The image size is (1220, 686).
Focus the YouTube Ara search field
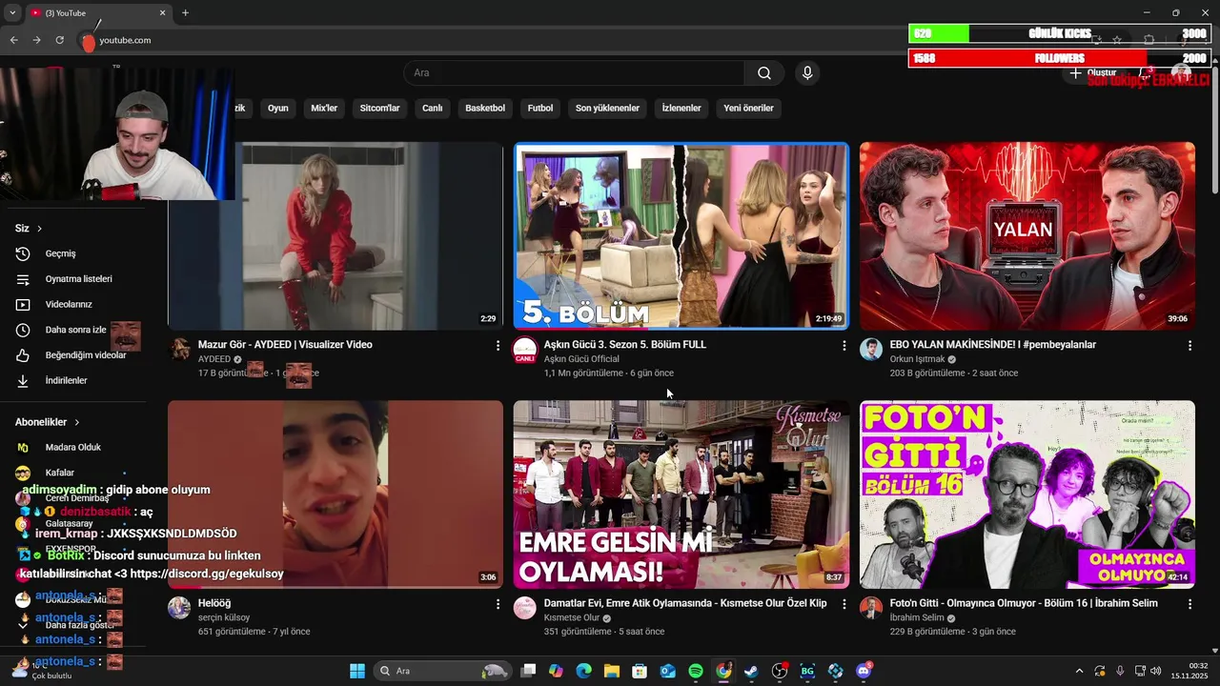(575, 73)
